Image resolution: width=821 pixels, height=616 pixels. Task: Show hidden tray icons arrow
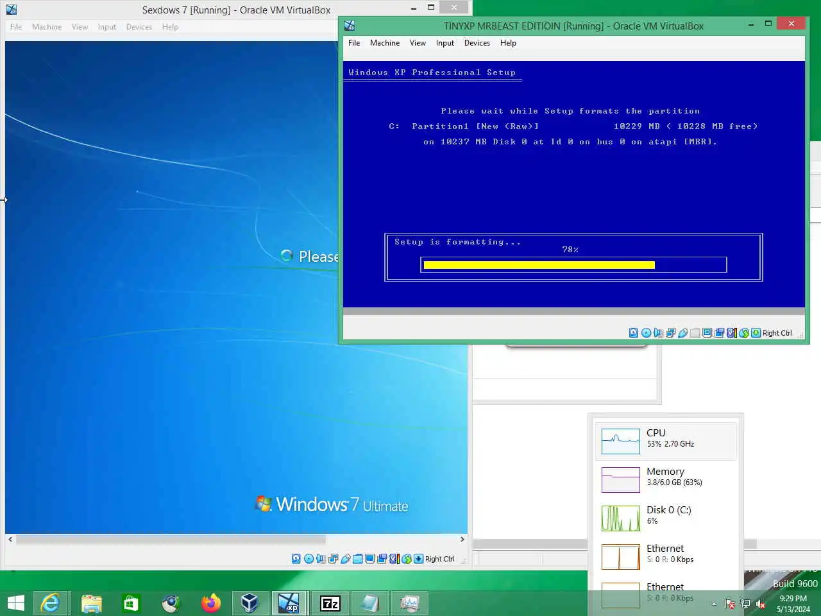point(714,604)
